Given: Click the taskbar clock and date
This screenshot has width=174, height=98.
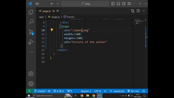Looking at the screenshot, I should (138, 96).
